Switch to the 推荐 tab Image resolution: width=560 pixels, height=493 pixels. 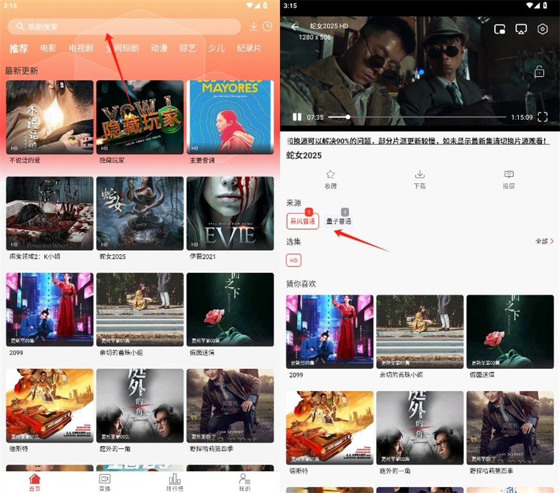click(19, 48)
